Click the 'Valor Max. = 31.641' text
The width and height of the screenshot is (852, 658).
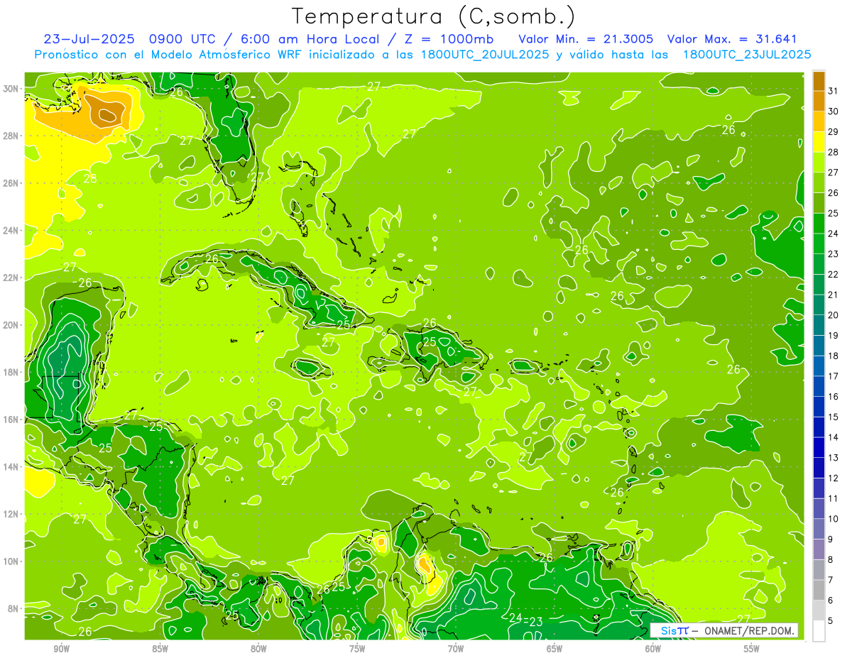(x=731, y=39)
